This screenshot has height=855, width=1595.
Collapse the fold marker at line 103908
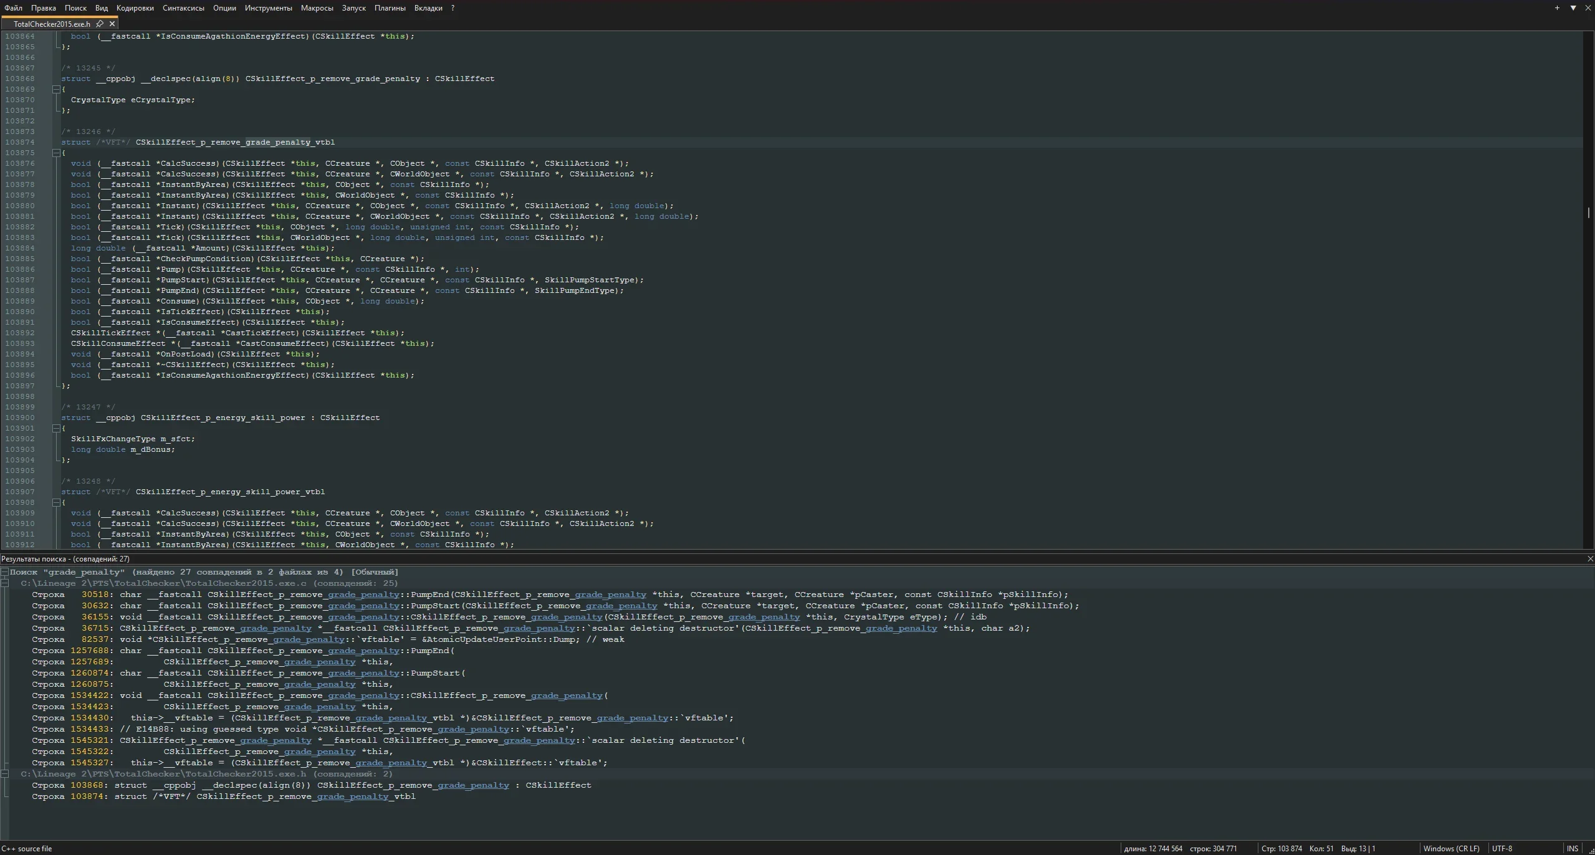tap(56, 502)
